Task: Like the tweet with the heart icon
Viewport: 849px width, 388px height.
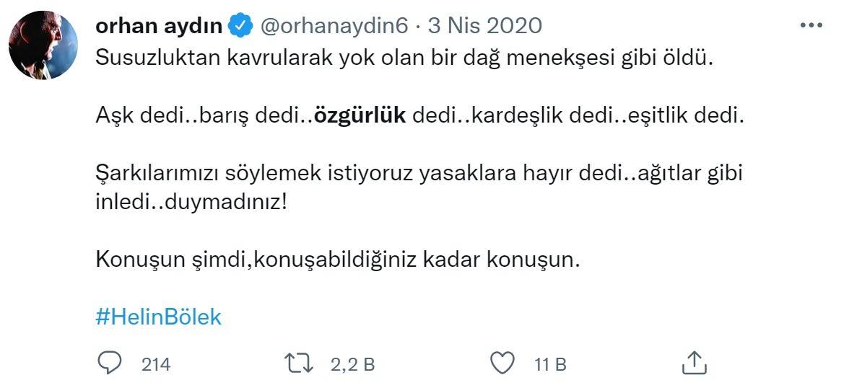Action: tap(502, 363)
